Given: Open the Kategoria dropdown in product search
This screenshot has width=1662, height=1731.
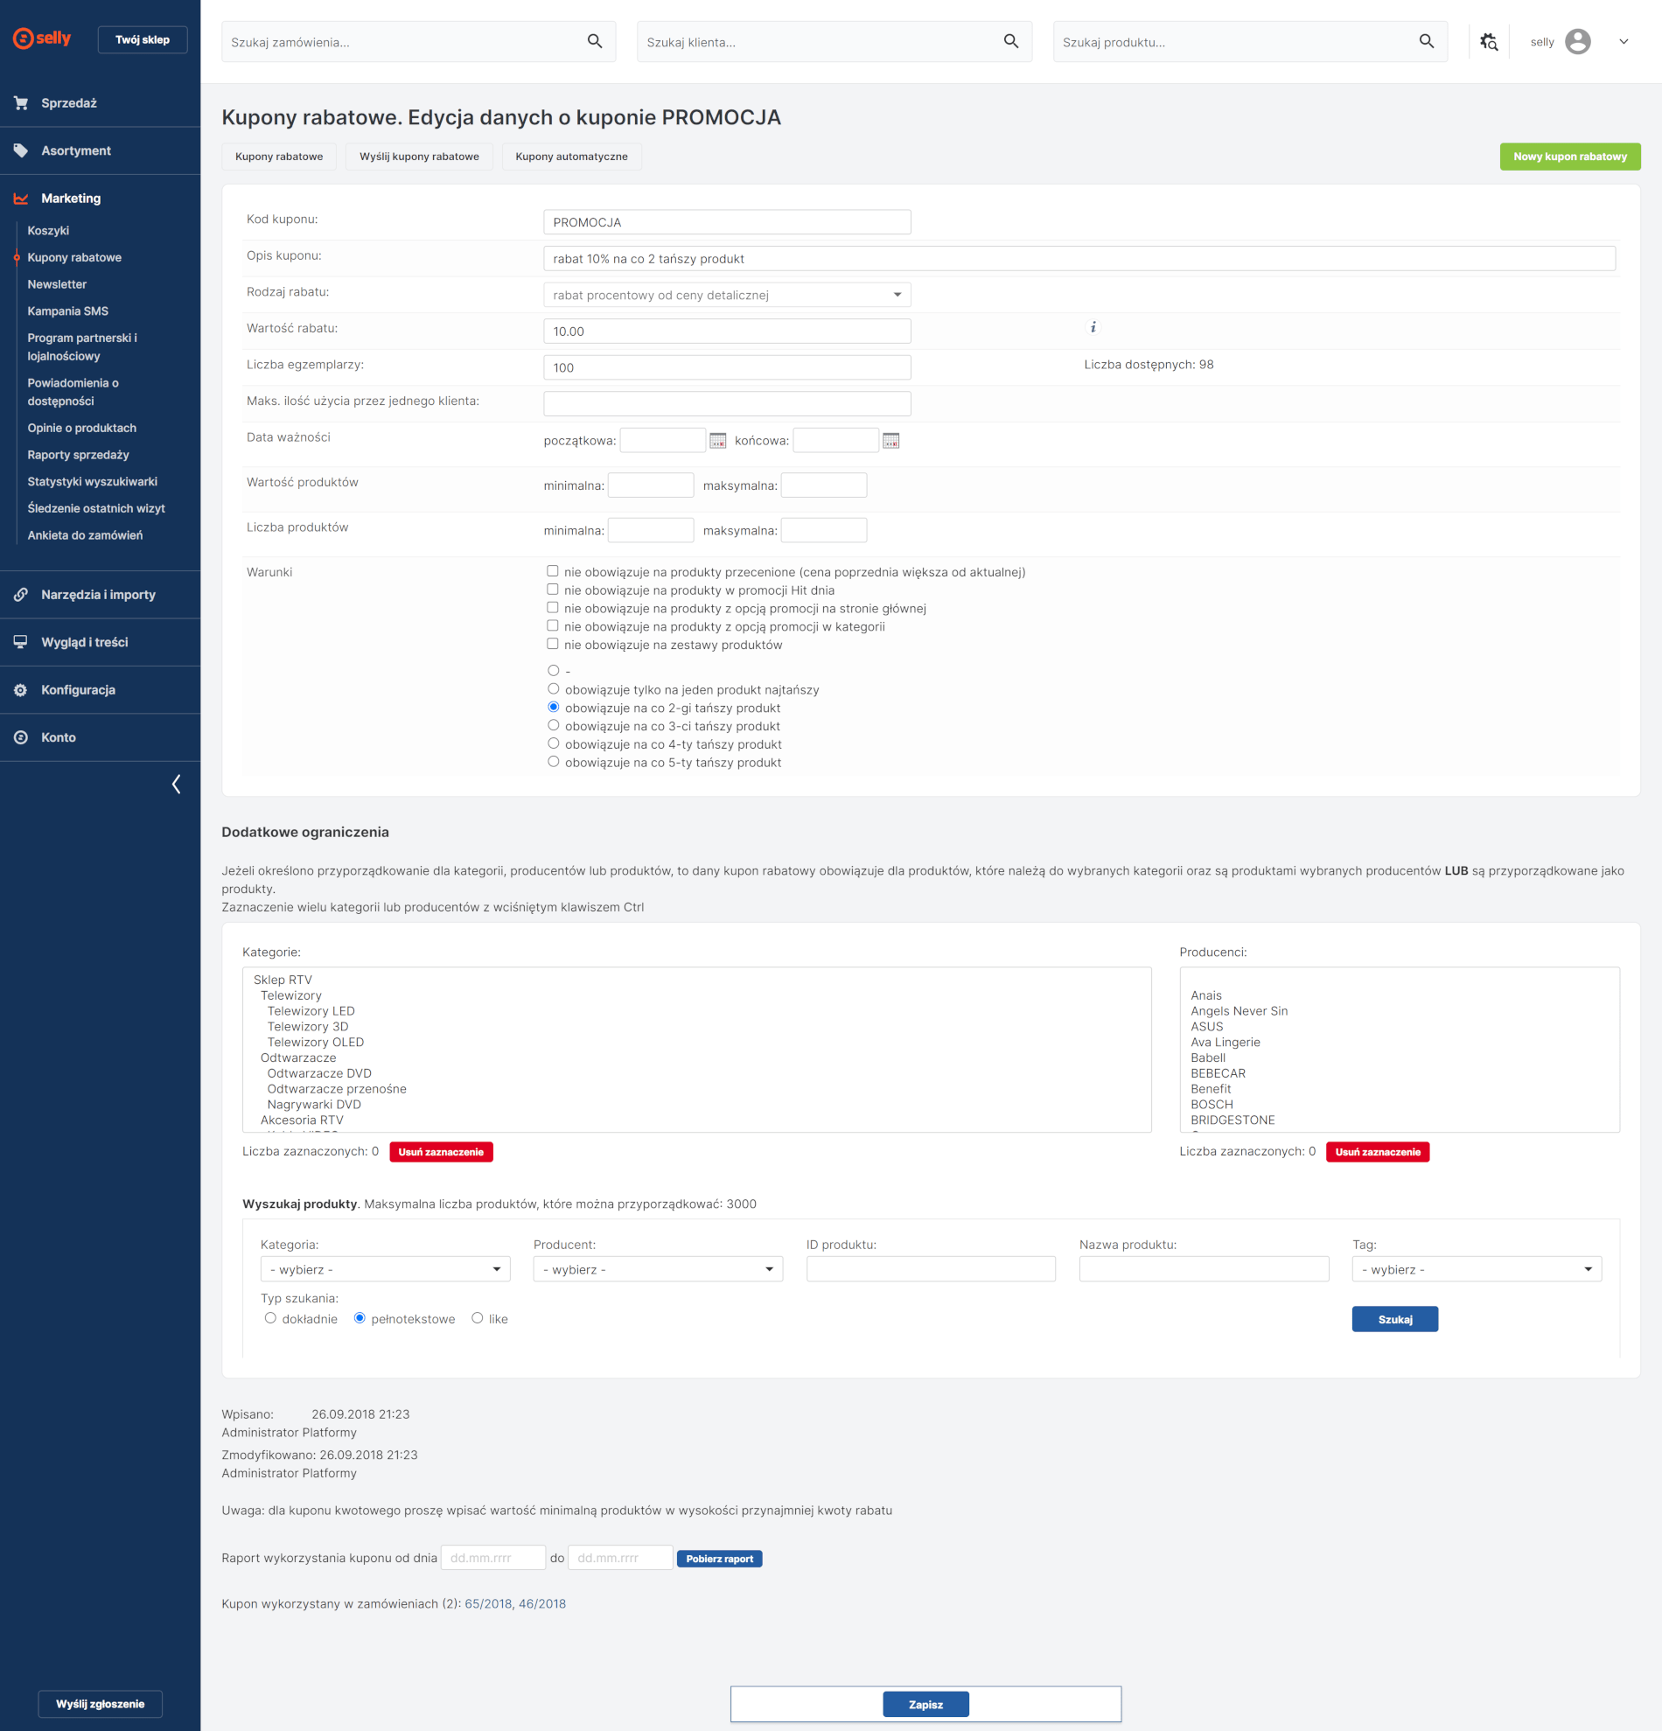Looking at the screenshot, I should 385,1269.
